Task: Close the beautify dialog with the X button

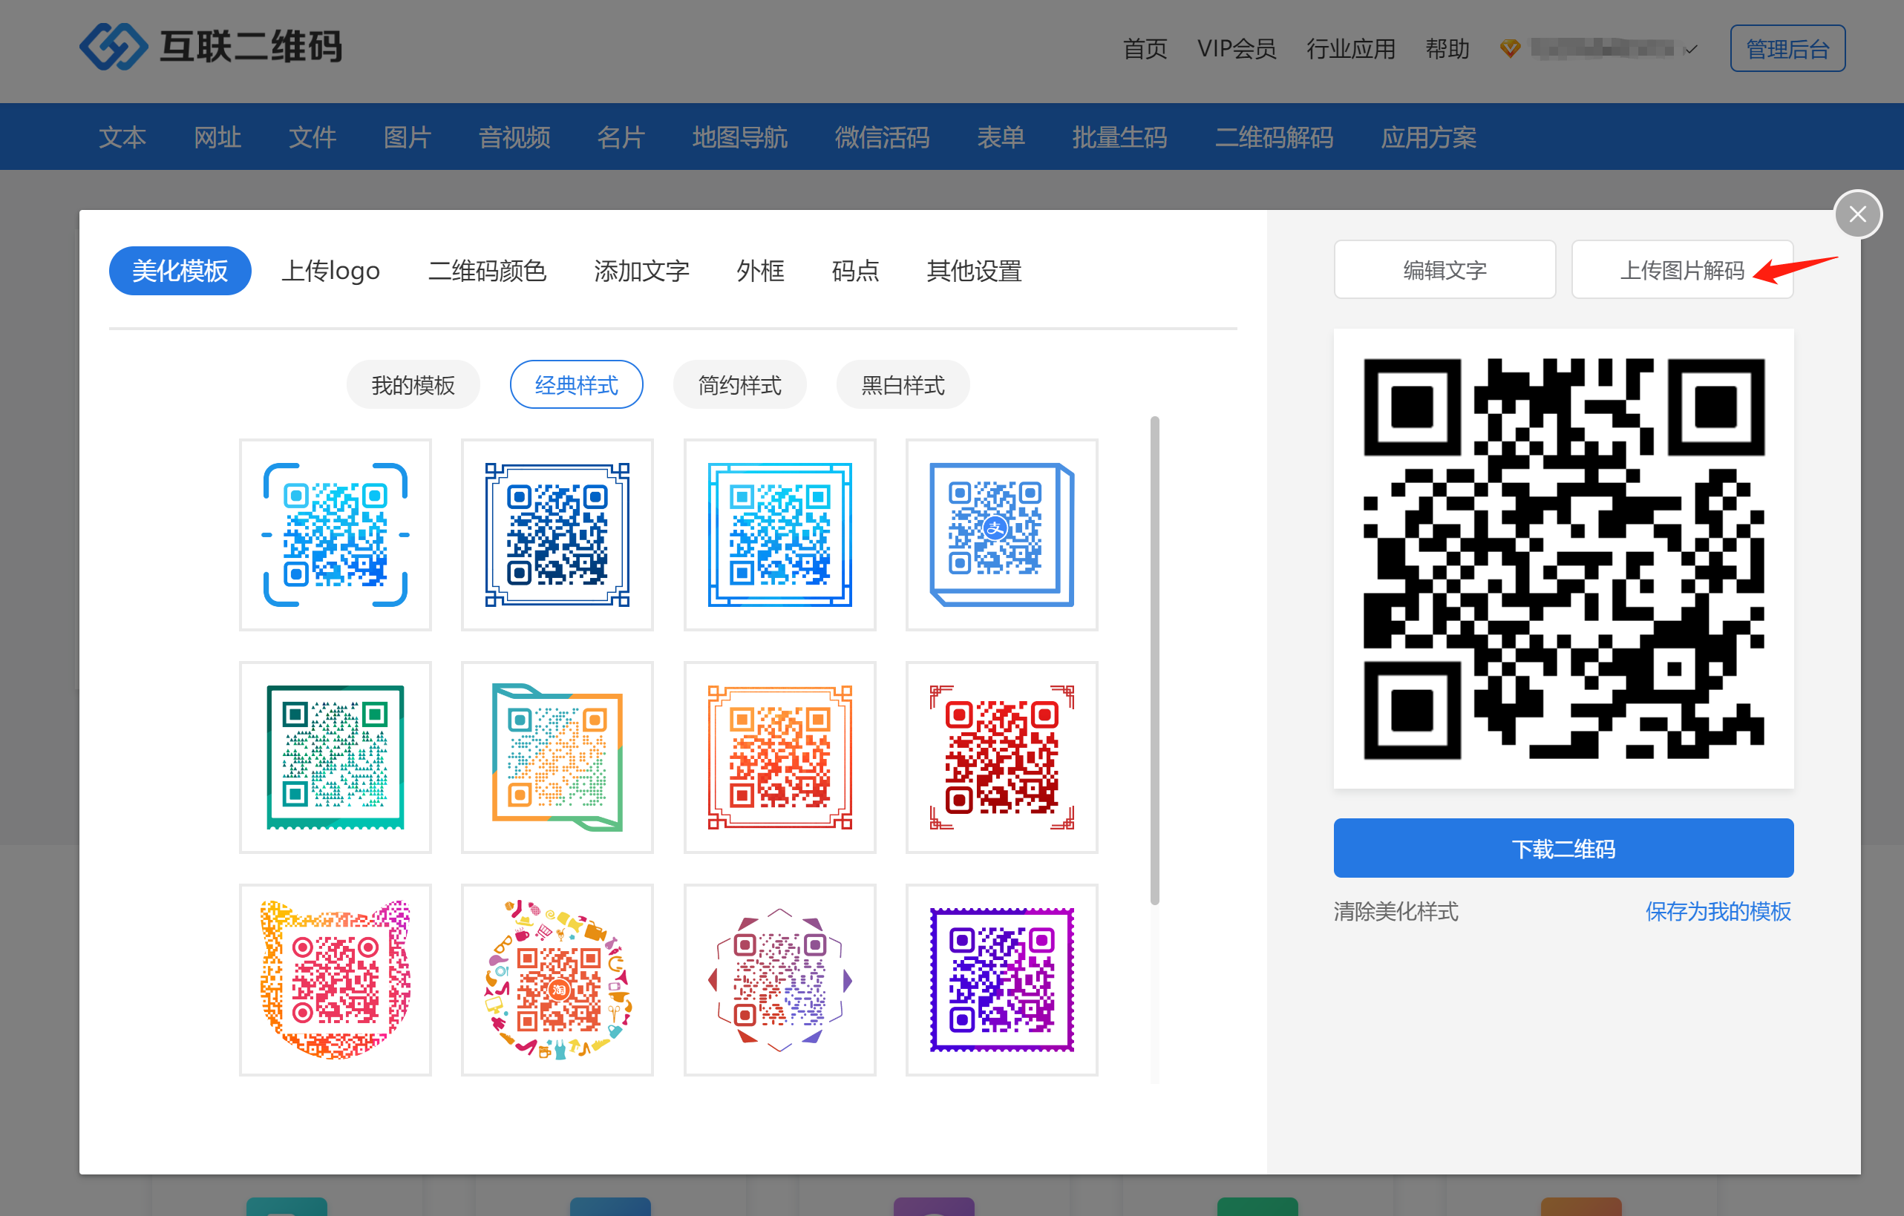Action: click(x=1857, y=214)
